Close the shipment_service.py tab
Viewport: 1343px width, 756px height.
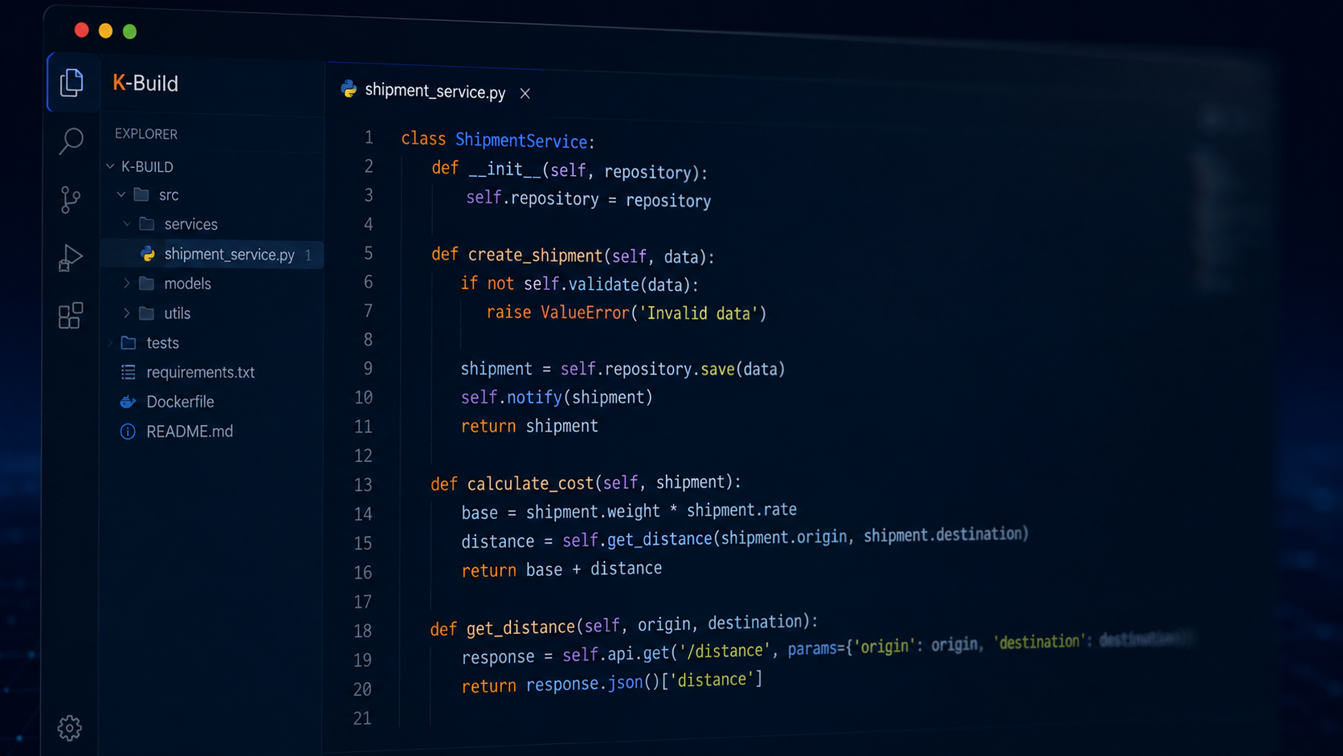coord(525,94)
